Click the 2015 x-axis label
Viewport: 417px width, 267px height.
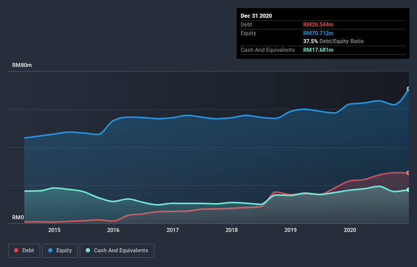click(x=54, y=230)
